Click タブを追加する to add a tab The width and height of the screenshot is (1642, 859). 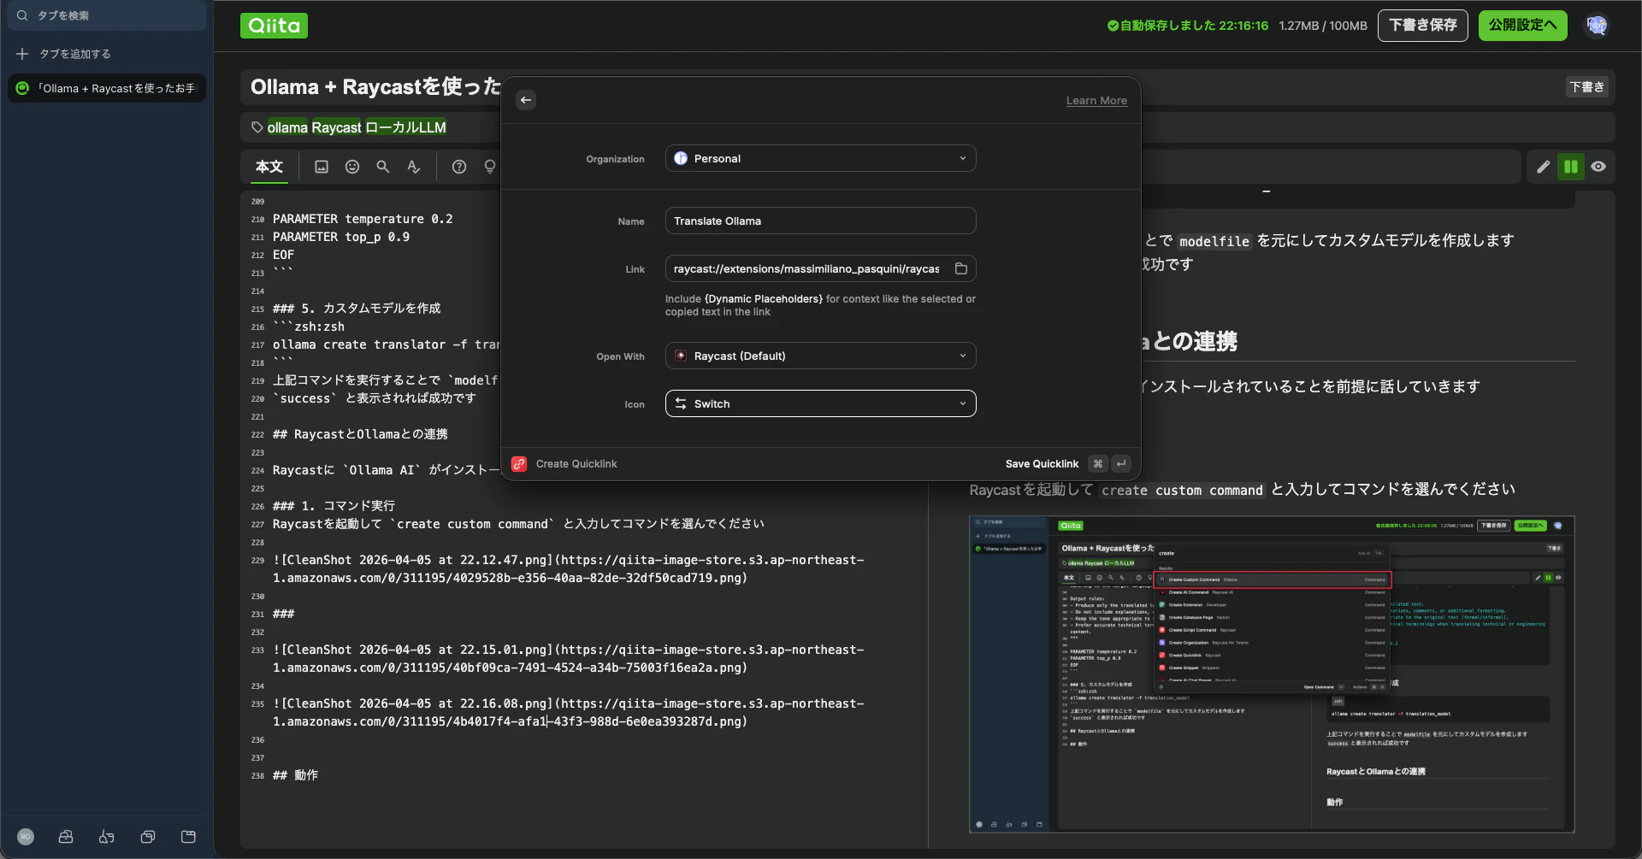click(x=75, y=54)
